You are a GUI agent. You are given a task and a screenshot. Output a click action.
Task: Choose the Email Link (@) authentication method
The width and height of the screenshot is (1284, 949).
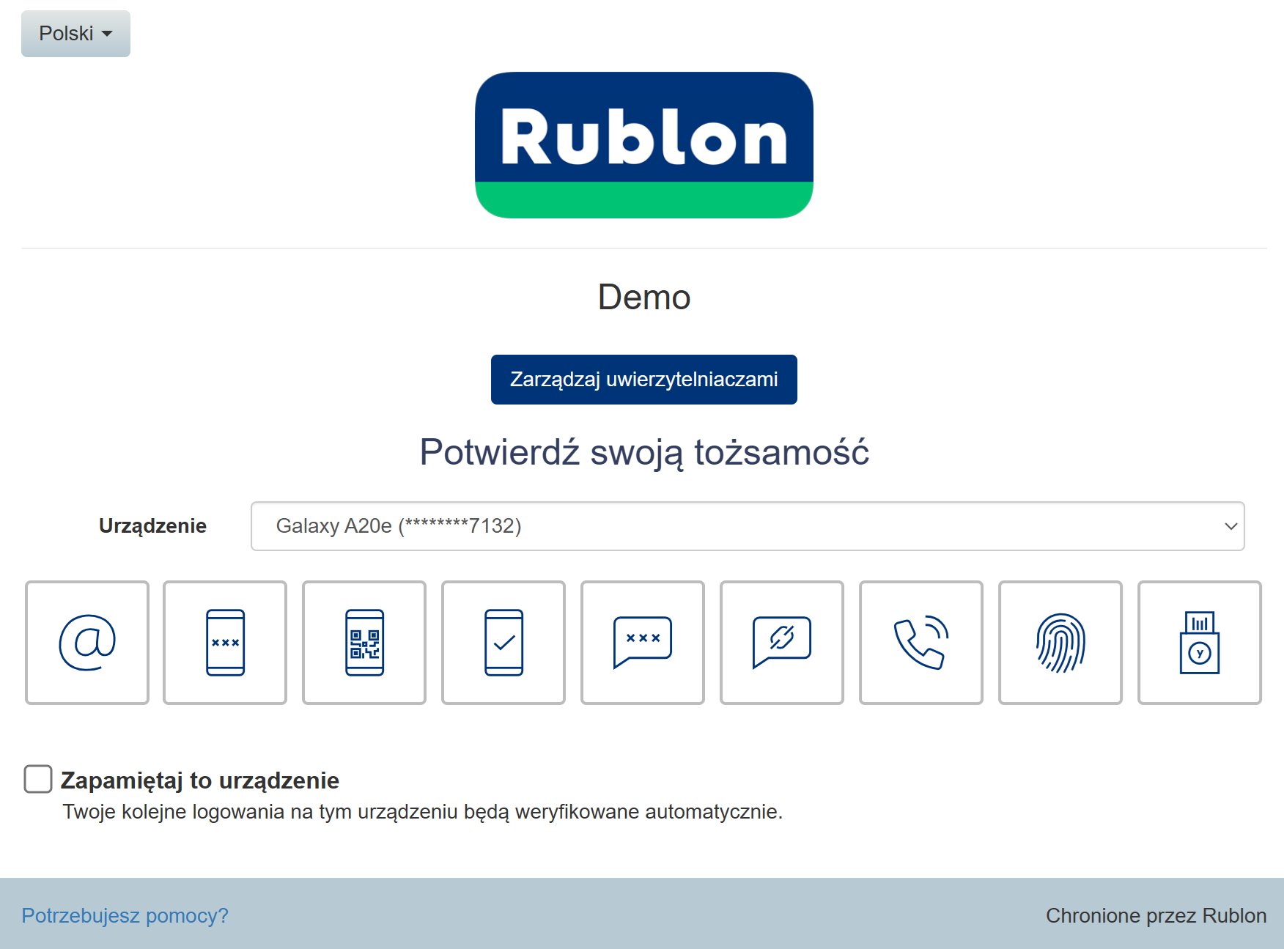tap(87, 643)
